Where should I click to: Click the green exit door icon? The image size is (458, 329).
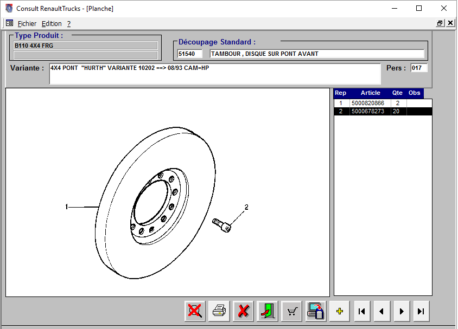pyautogui.click(x=268, y=311)
